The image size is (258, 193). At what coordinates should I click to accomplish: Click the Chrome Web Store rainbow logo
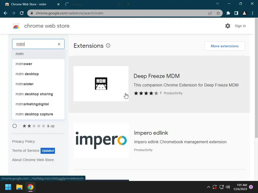tap(16, 26)
